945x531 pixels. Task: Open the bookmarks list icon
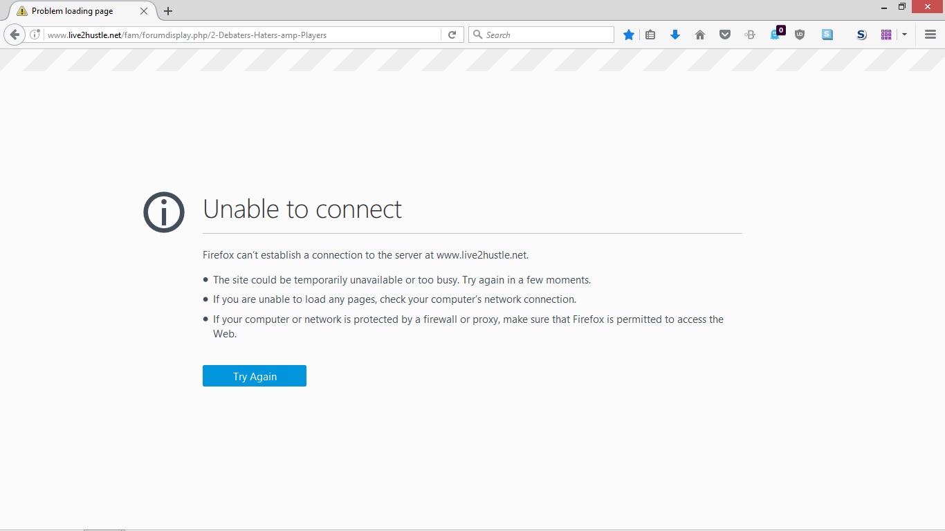point(650,35)
